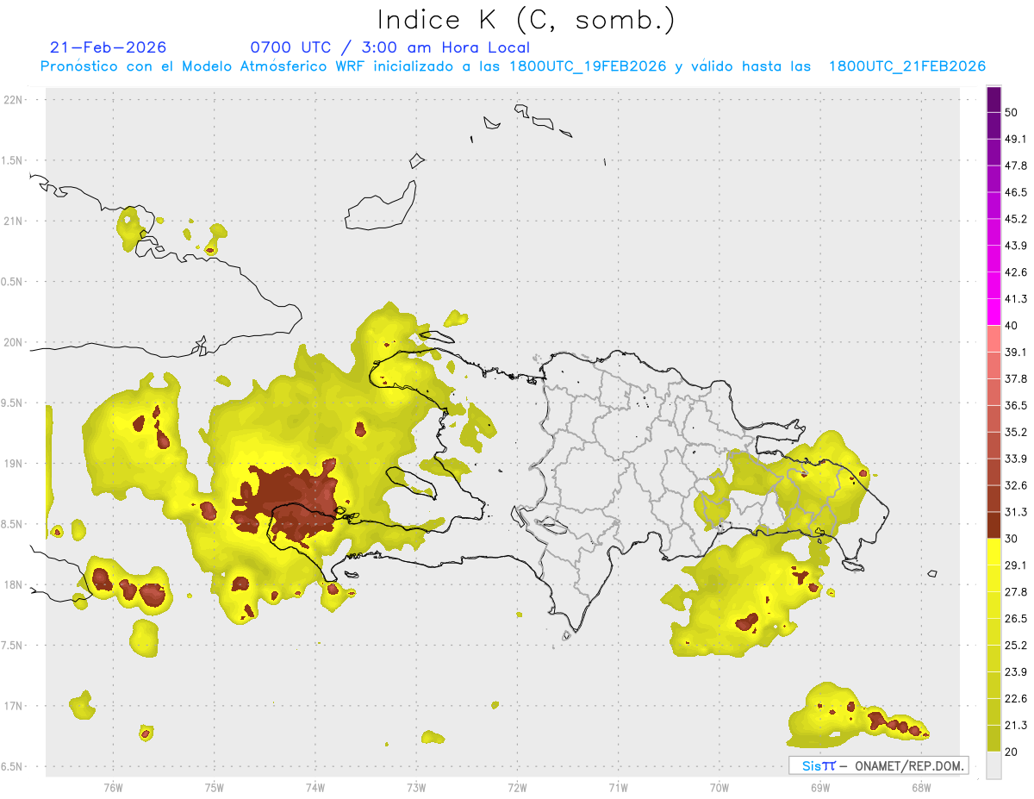
Task: Click '0700 UTC / 3:00 am Hora Local'
Action: pos(390,47)
